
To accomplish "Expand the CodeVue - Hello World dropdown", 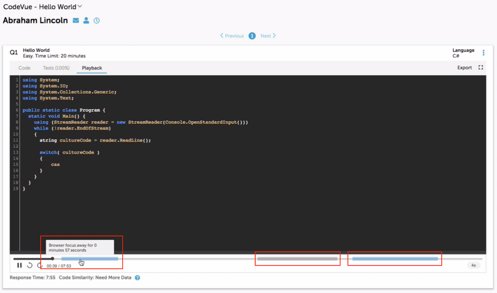I will tap(80, 6).
